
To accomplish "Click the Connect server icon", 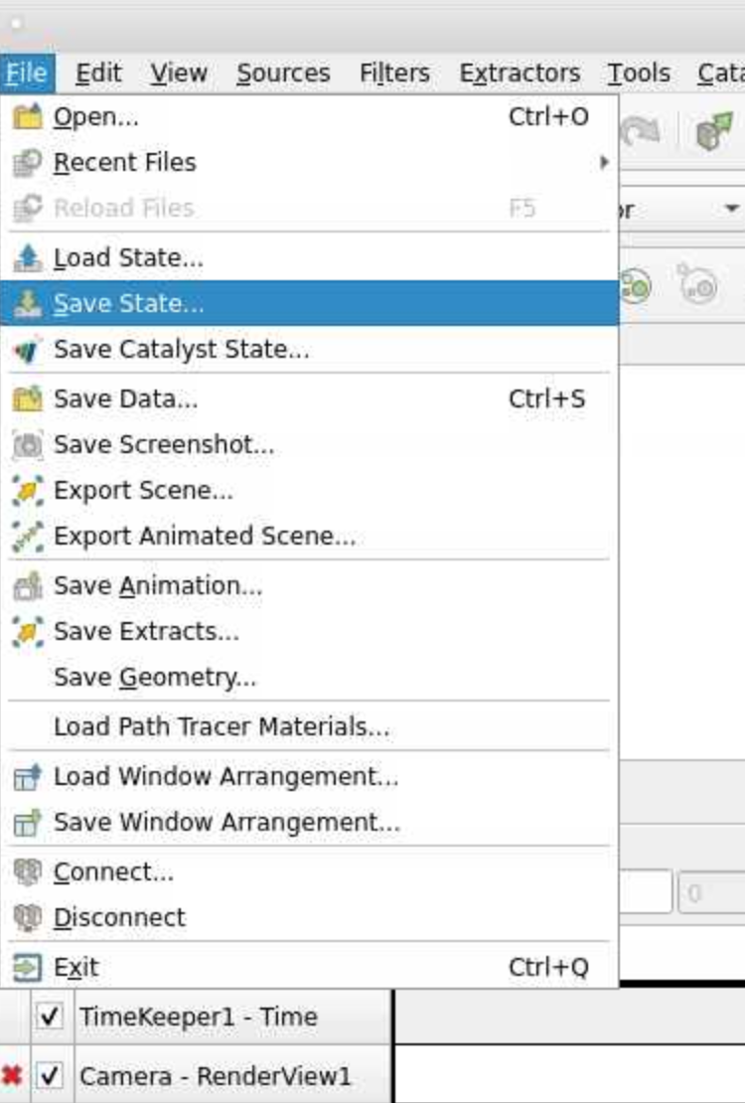I will click(28, 872).
